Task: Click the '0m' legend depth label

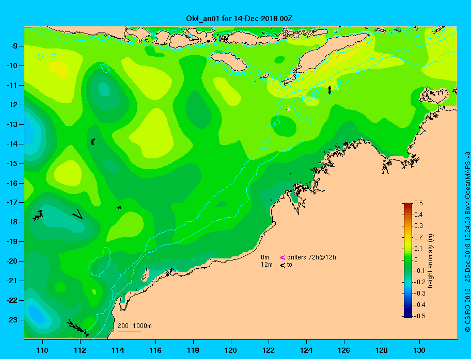Action: click(265, 257)
